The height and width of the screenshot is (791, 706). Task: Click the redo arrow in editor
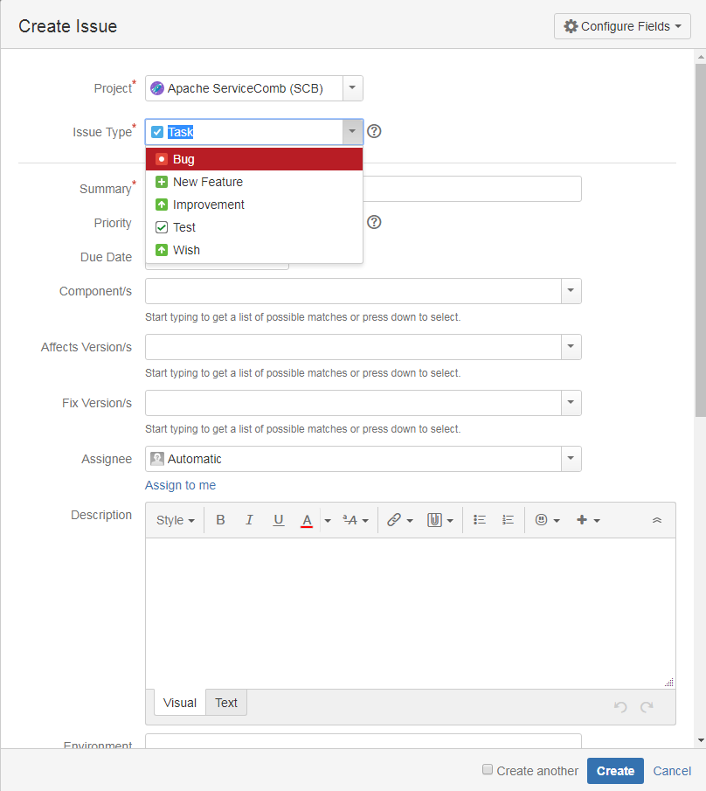pos(647,707)
